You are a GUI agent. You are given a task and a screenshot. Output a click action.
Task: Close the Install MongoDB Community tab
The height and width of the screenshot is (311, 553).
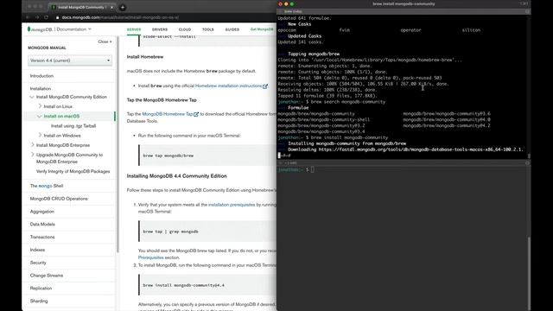pyautogui.click(x=112, y=7)
